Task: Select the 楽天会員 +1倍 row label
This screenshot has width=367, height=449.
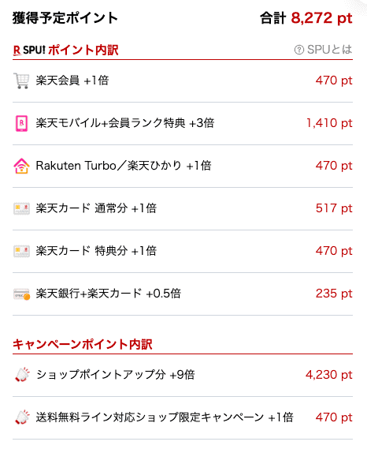Action: coord(72,80)
